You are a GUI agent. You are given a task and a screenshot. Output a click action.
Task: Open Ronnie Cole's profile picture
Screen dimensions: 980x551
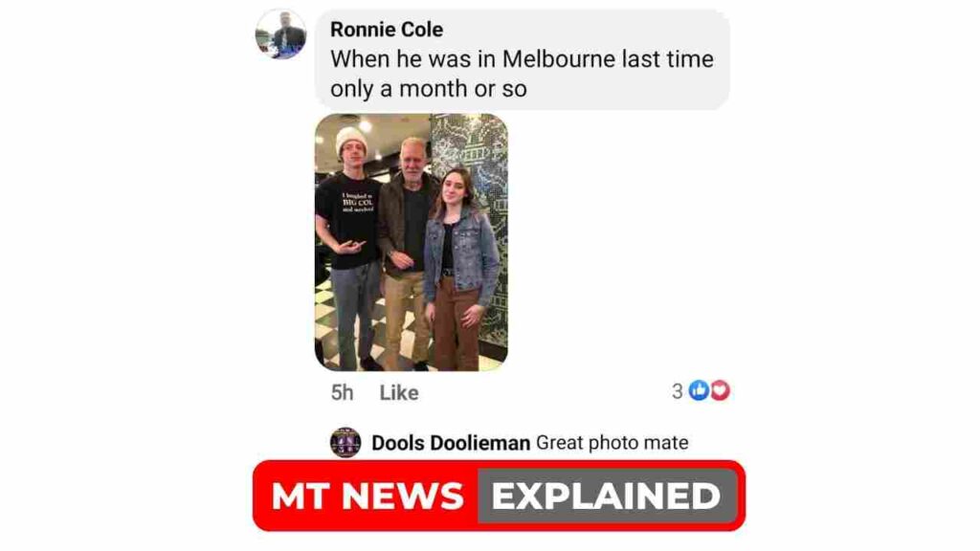coord(280,34)
